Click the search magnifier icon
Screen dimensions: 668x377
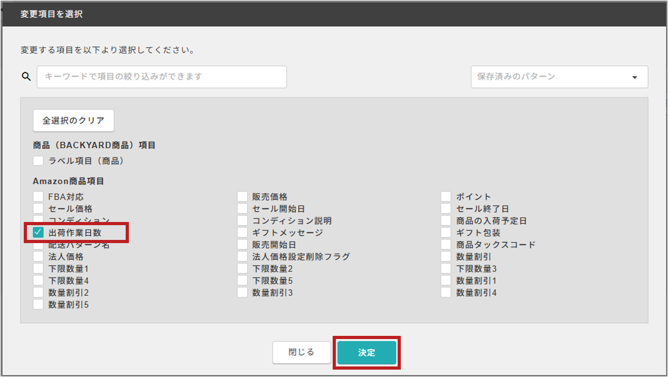pos(26,76)
